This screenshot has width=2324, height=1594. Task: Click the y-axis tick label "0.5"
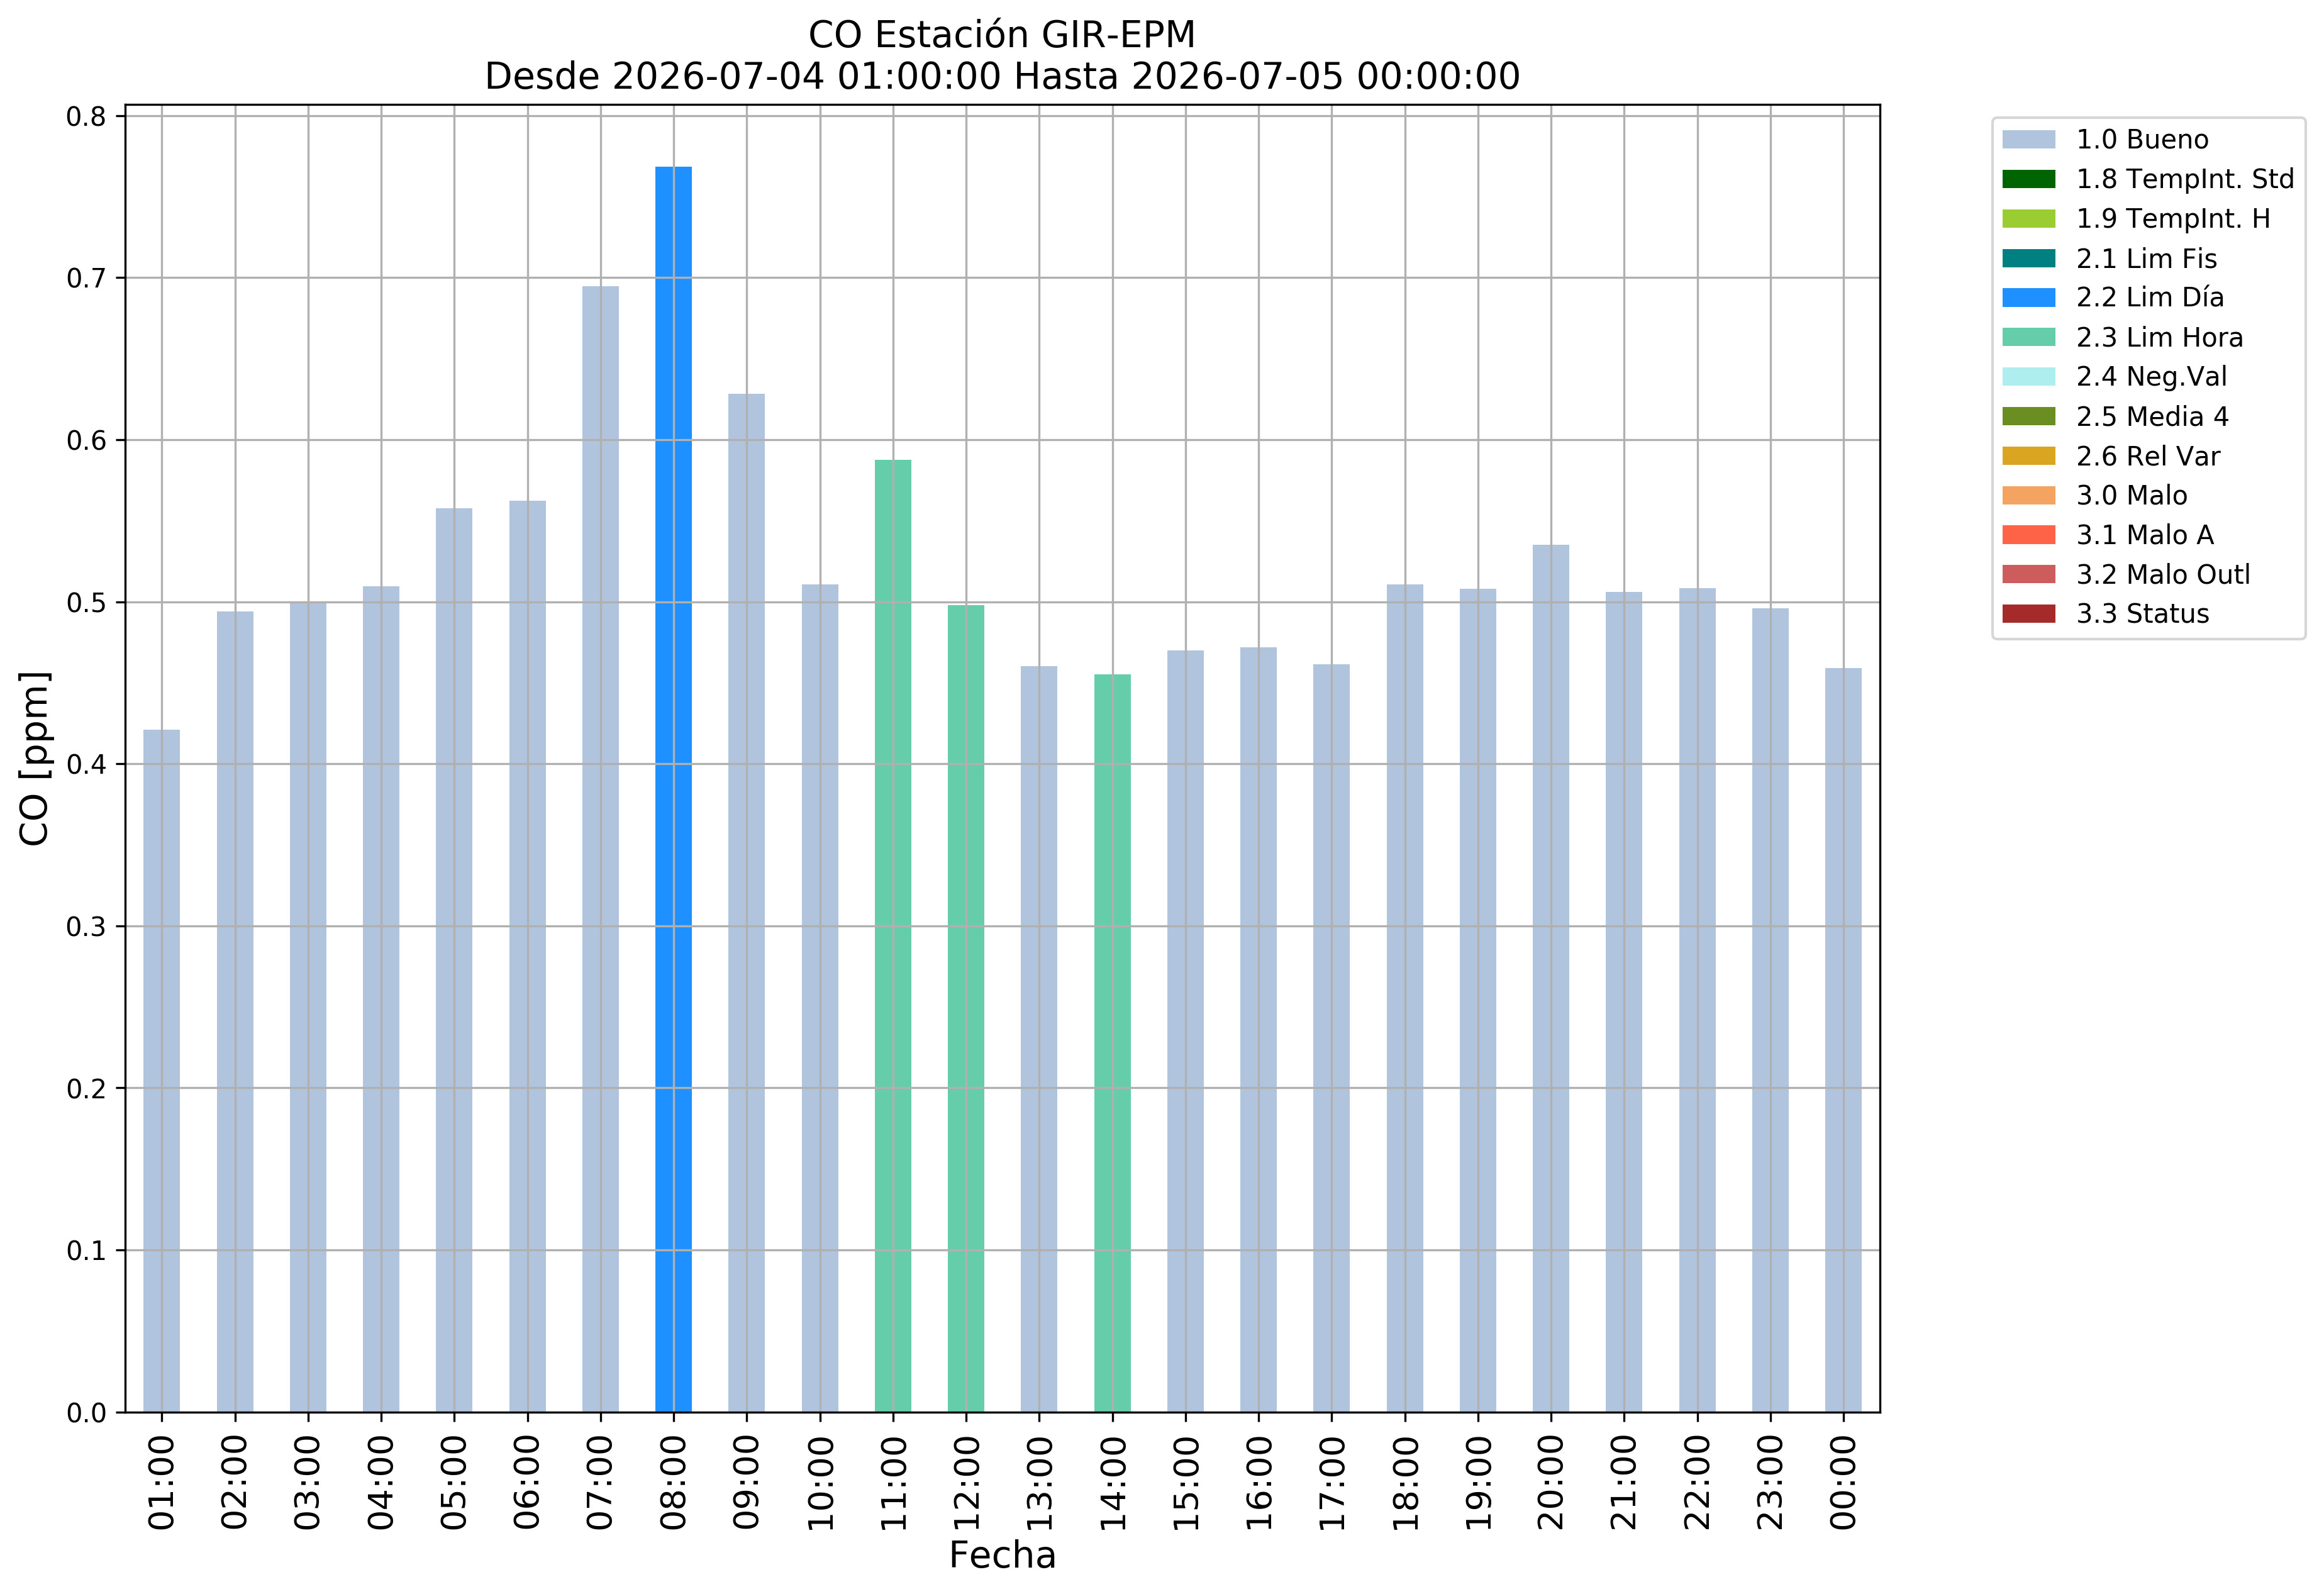tap(86, 603)
